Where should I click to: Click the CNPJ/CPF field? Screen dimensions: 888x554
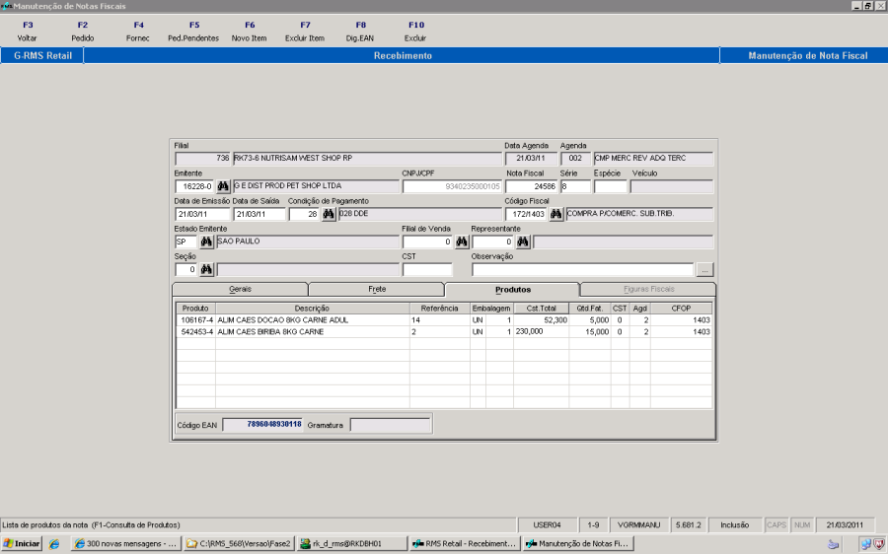coord(452,186)
